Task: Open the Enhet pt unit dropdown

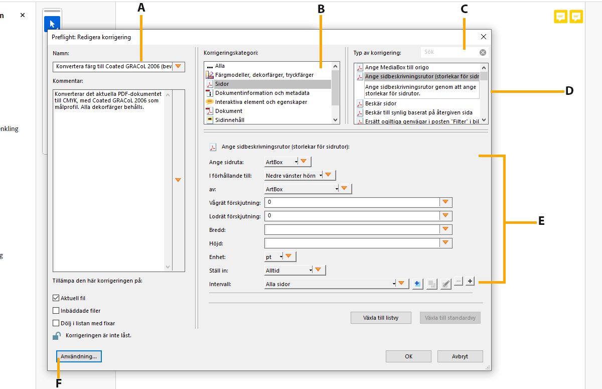Action: pyautogui.click(x=274, y=256)
